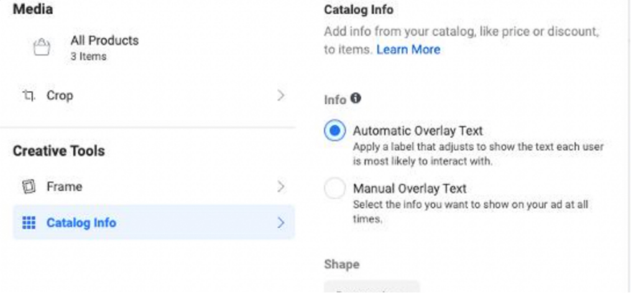This screenshot has width=631, height=294.
Task: Open the Crop menu item label
Action: (x=60, y=96)
